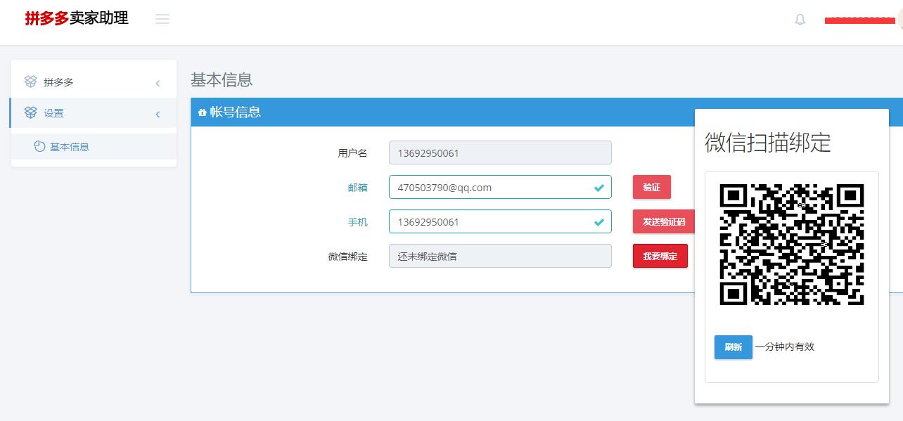Click the 微信绑定 field label
The height and width of the screenshot is (421, 903).
click(347, 257)
